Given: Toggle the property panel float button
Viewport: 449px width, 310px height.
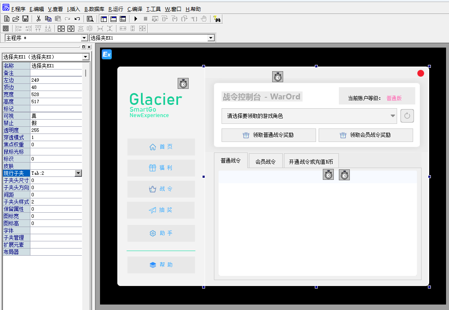Looking at the screenshot, I should (84, 47).
